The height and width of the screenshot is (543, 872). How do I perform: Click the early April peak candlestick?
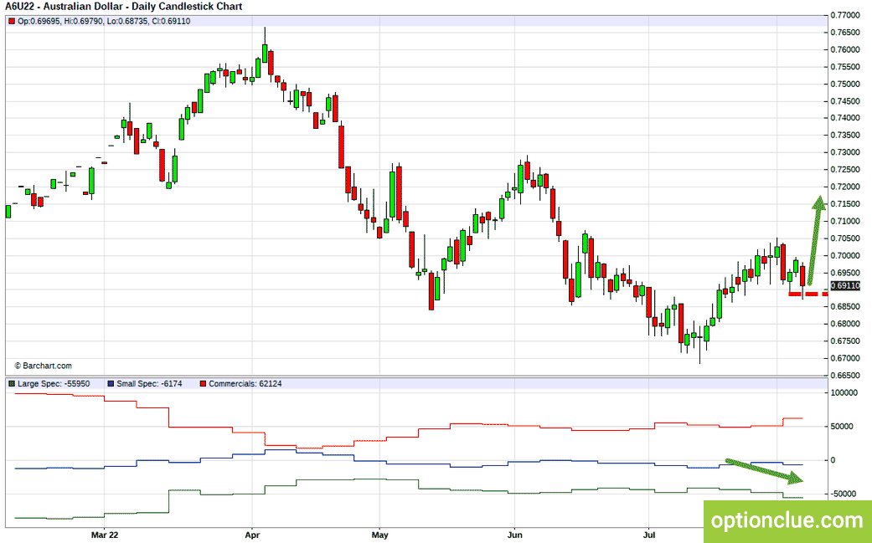(265, 51)
